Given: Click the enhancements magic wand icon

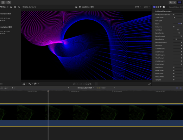Looking at the screenshot, I should click(x=30, y=84).
